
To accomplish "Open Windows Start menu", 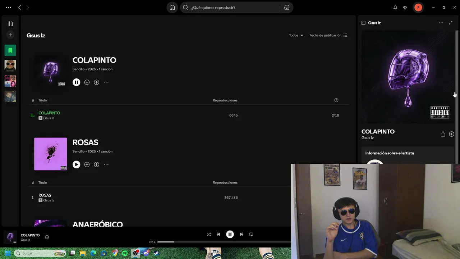I will (7, 253).
